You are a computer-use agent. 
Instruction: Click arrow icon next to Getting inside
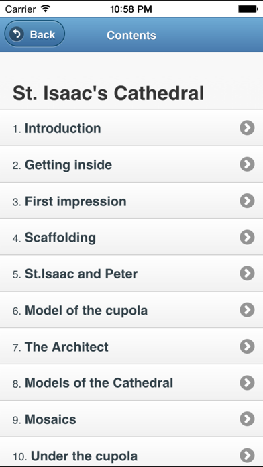tap(247, 164)
